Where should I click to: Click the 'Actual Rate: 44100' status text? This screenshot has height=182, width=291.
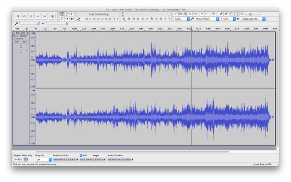click(262, 164)
